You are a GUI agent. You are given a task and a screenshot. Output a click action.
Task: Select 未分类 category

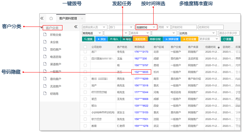pos(54,42)
